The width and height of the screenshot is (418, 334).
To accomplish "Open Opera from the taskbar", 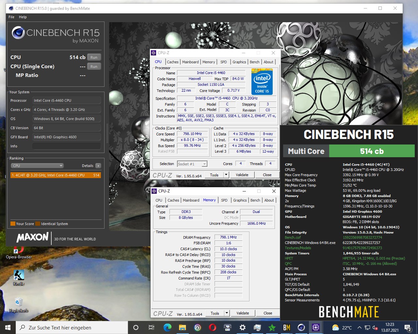I will tap(212, 327).
